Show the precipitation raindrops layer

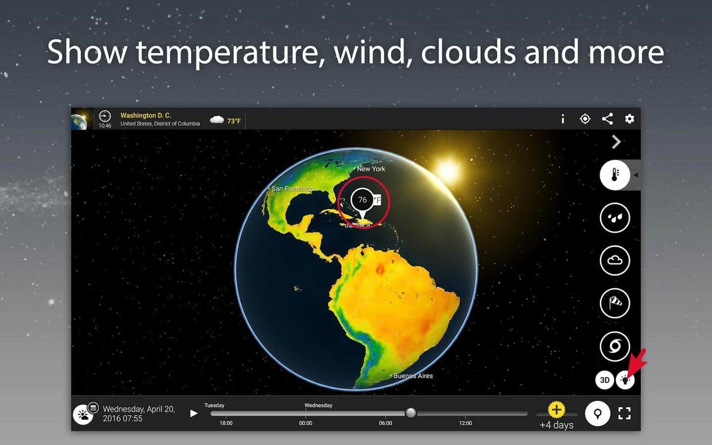click(x=615, y=218)
